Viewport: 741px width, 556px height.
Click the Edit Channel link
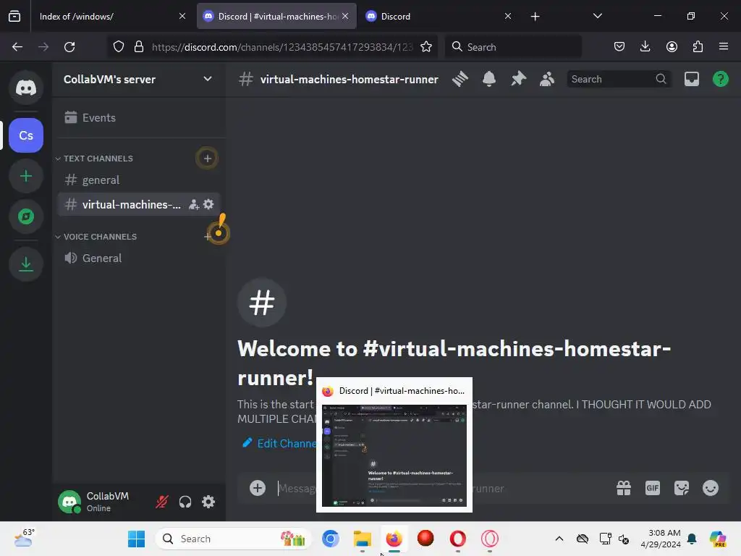tap(280, 444)
